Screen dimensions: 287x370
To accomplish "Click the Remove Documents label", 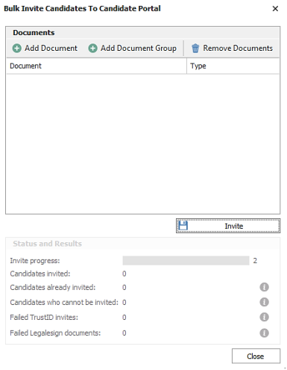I will [238, 48].
